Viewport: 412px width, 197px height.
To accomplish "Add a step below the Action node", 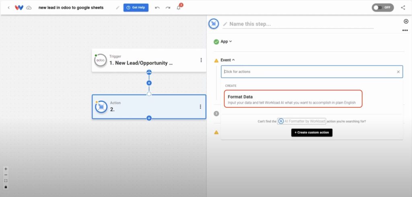I will click(149, 118).
